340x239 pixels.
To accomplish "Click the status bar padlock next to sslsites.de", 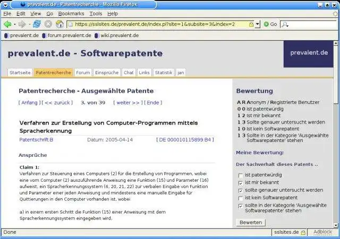I will pos(303,232).
